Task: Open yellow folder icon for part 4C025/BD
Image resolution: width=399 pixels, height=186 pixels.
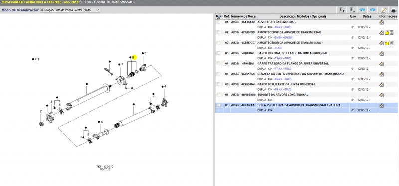Action: 387,33
